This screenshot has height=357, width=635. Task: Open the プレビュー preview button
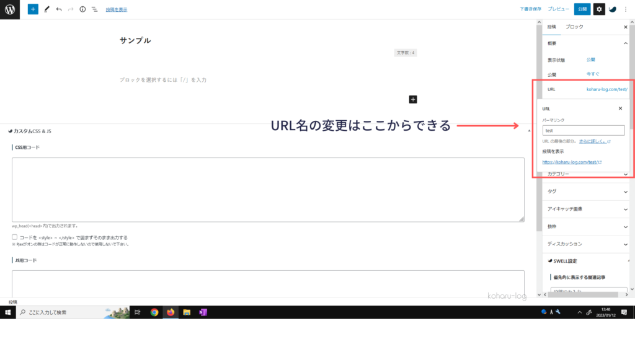click(x=558, y=9)
